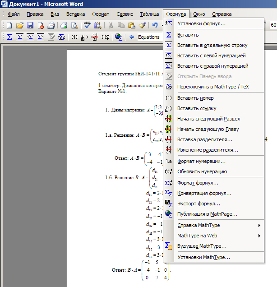Click the Print Preview magnifier icon

74,25
